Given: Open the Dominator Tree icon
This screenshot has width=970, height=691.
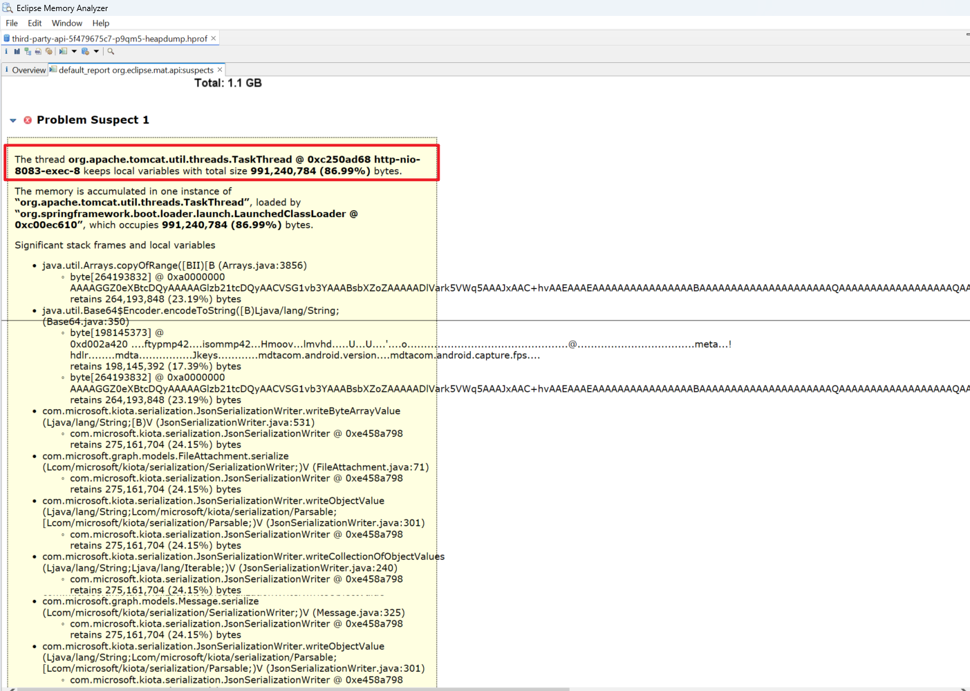Looking at the screenshot, I should (x=28, y=51).
